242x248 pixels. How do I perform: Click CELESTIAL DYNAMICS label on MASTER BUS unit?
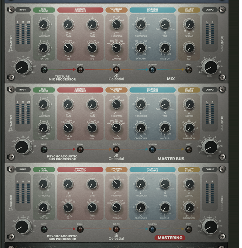153,90
